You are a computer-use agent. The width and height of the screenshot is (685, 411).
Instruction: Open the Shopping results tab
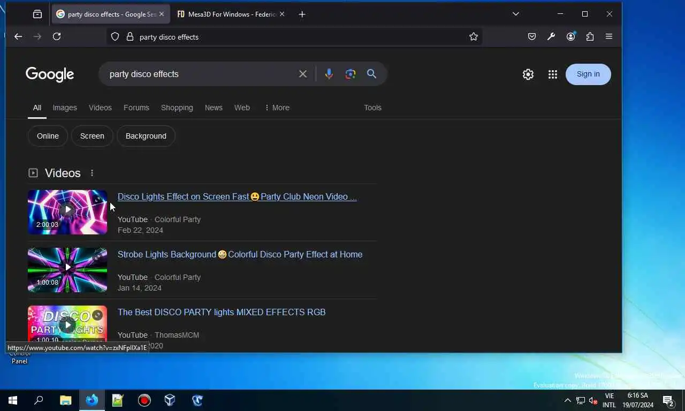[177, 108]
